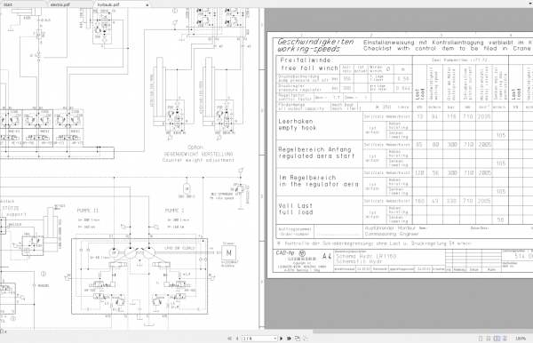The width and height of the screenshot is (533, 343).
Task: Close the hydraulic.pdf tab
Action: (x=147, y=4)
